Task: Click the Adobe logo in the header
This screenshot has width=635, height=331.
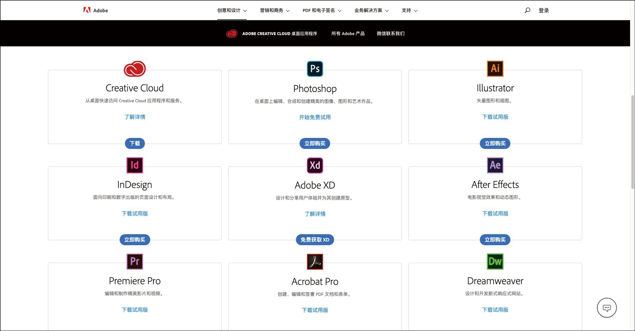Action: coord(96,10)
